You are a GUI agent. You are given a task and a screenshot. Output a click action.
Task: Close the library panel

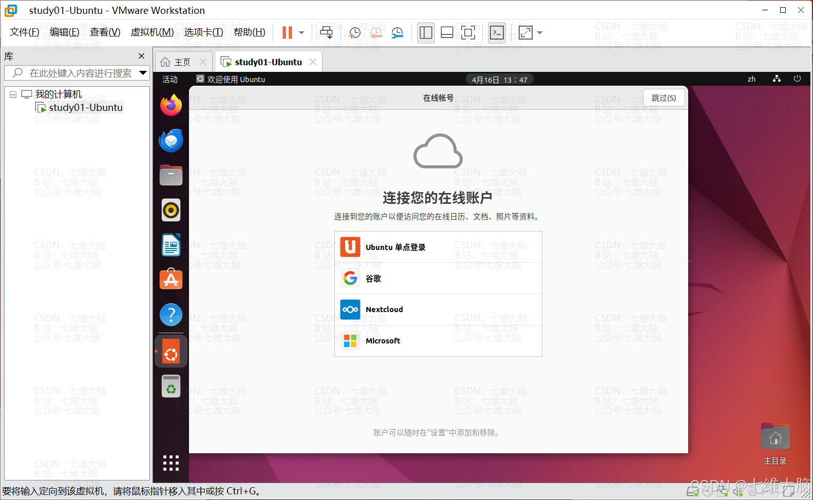[142, 56]
